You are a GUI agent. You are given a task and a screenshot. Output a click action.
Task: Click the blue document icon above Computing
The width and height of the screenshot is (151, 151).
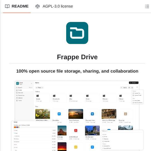click(x=59, y=114)
